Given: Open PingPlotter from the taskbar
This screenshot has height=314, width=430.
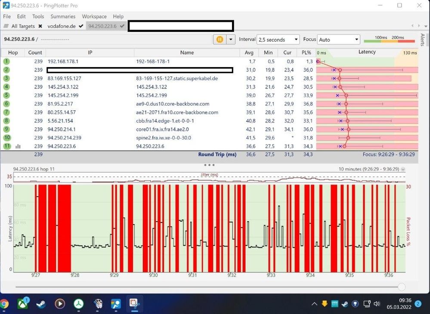Looking at the screenshot, I should pos(115,304).
